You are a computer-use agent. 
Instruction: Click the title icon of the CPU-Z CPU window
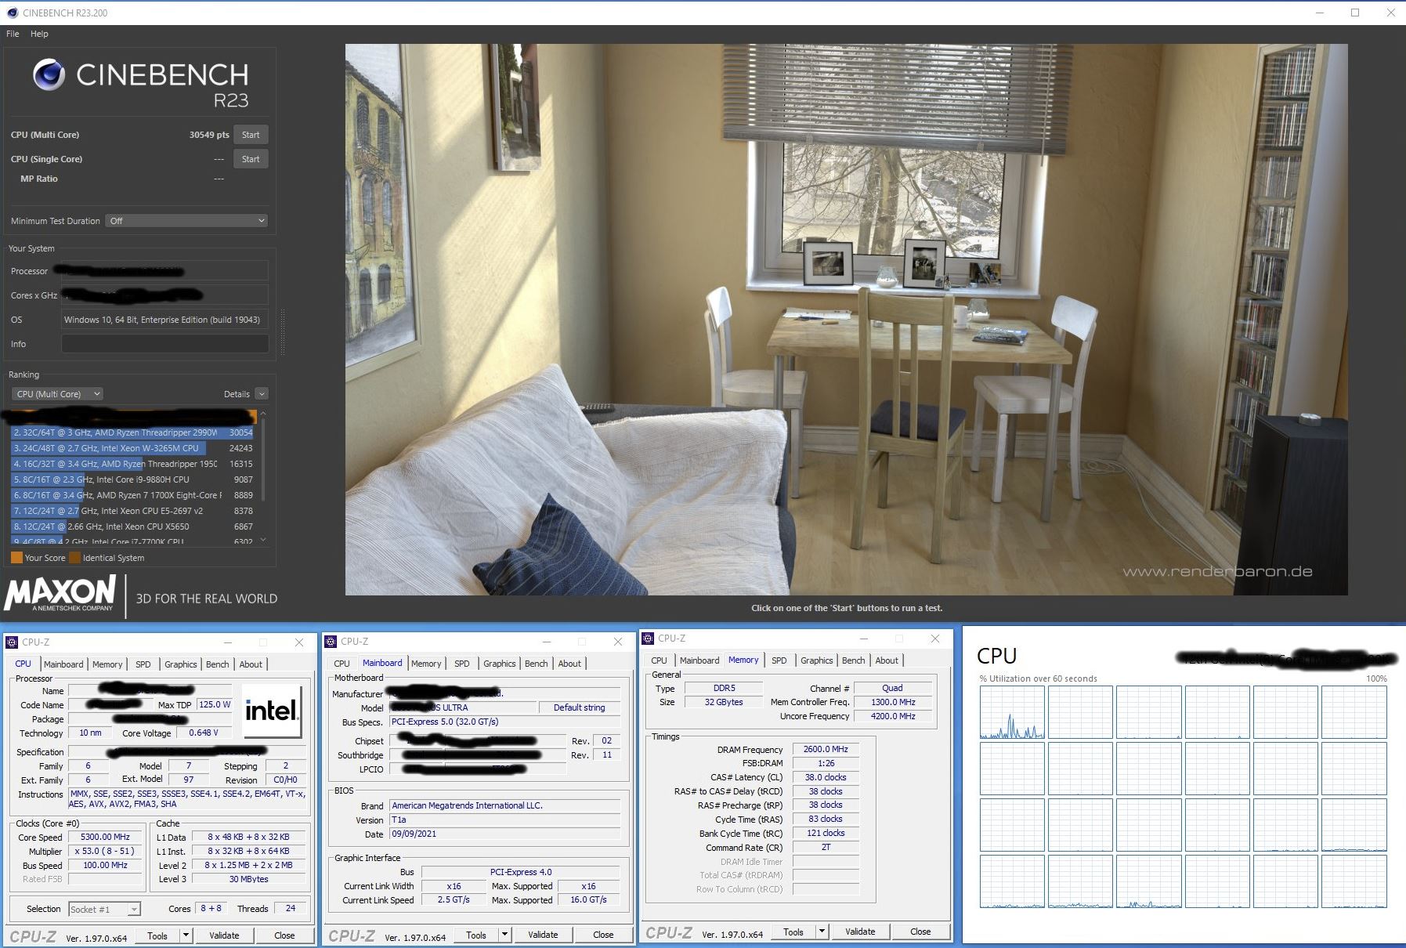pyautogui.click(x=12, y=642)
